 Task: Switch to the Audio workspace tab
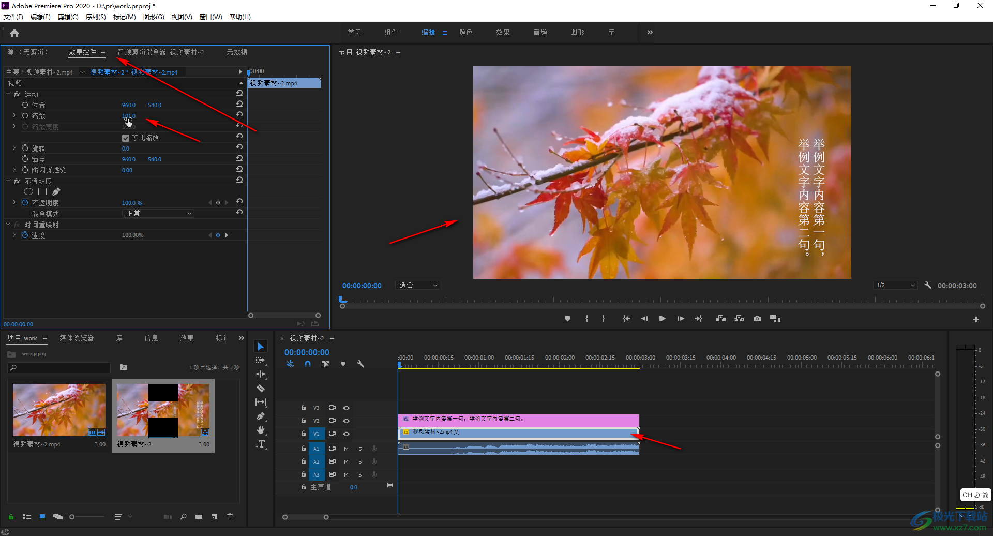[540, 32]
